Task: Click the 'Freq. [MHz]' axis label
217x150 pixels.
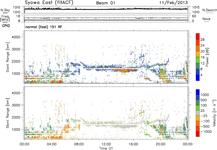Action: coord(5,18)
